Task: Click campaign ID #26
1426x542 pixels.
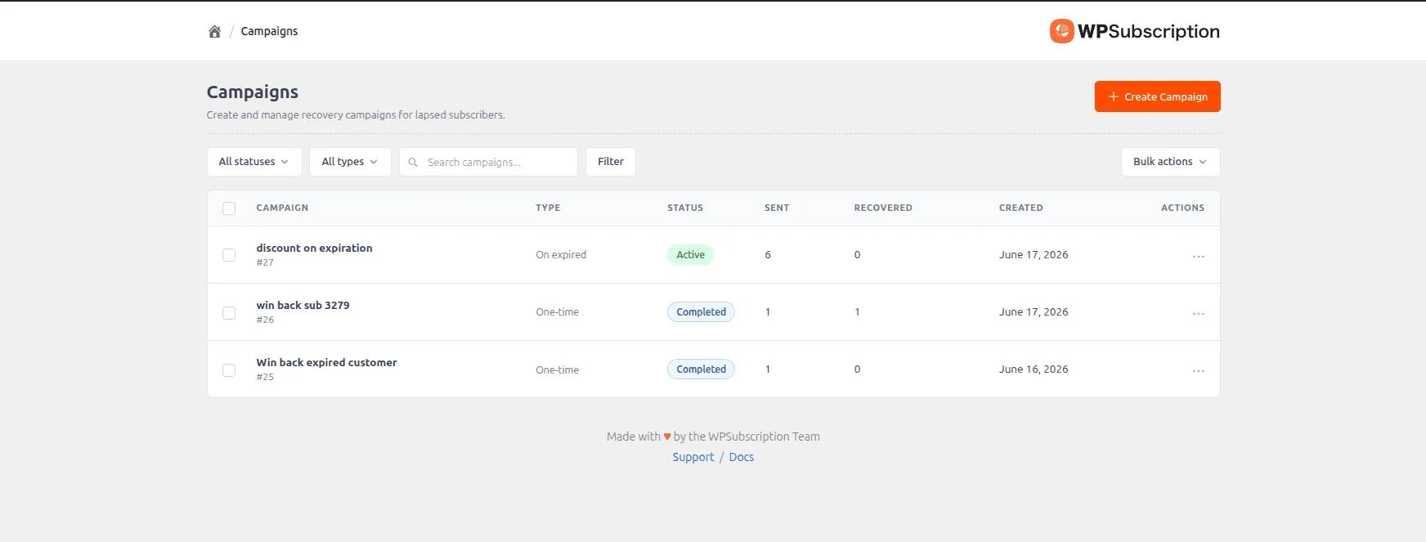Action: tap(265, 320)
